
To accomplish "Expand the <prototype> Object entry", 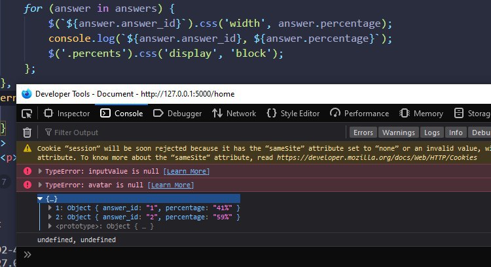I will [50, 226].
